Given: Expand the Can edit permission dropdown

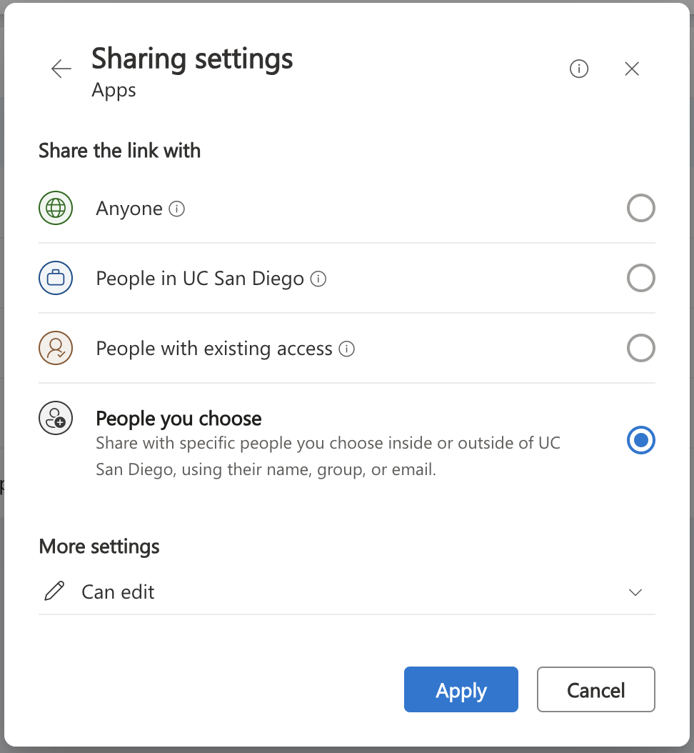Looking at the screenshot, I should coord(635,592).
